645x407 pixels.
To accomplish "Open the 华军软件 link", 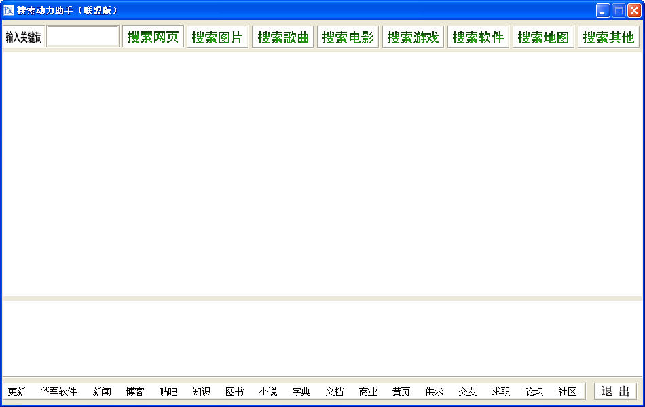I will pos(58,392).
